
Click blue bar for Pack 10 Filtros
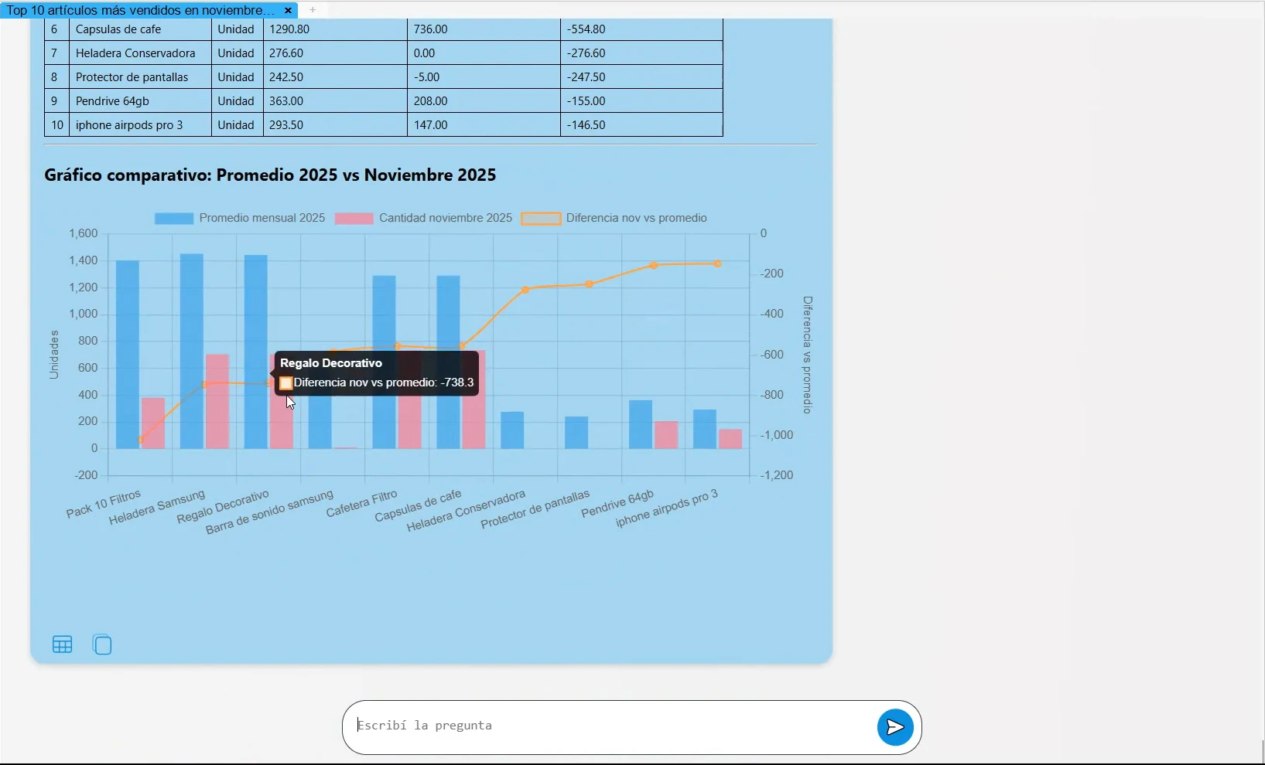click(128, 355)
